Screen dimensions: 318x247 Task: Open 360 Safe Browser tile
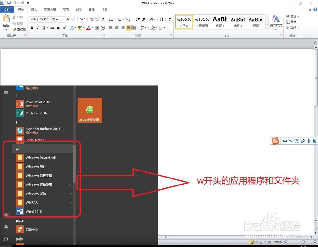(x=90, y=110)
